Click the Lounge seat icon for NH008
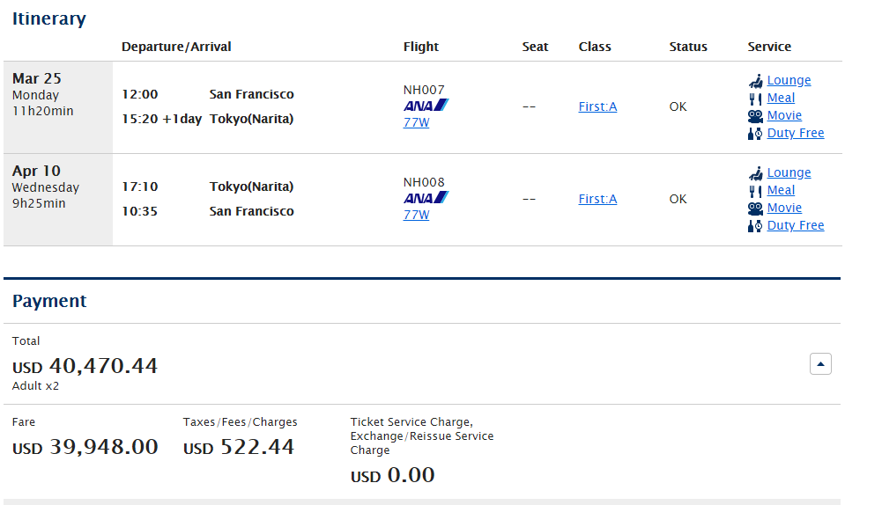This screenshot has width=882, height=505. [x=755, y=173]
